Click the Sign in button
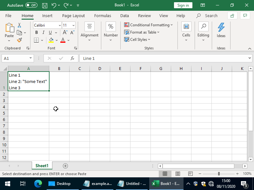 point(183,5)
